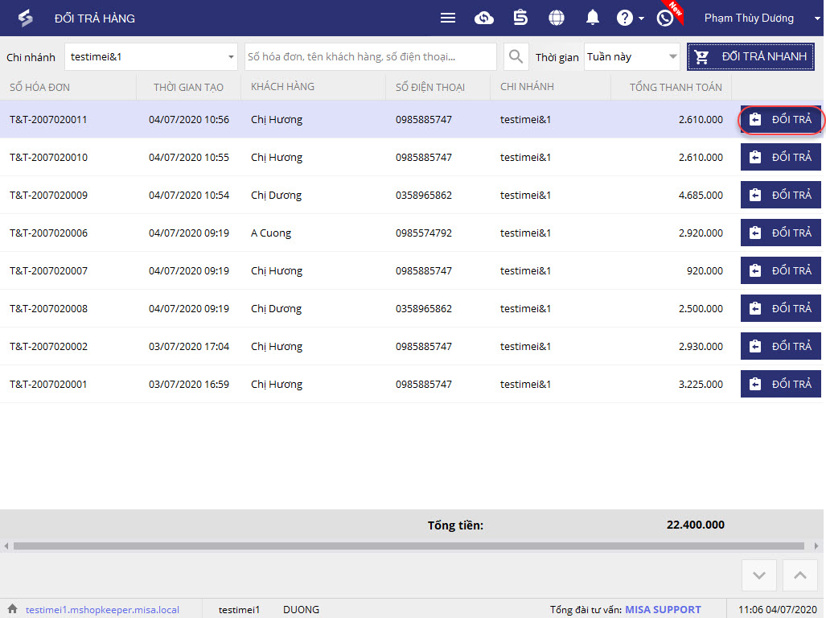This screenshot has width=826, height=618.
Task: Focus the invoice search input field
Action: pos(370,57)
